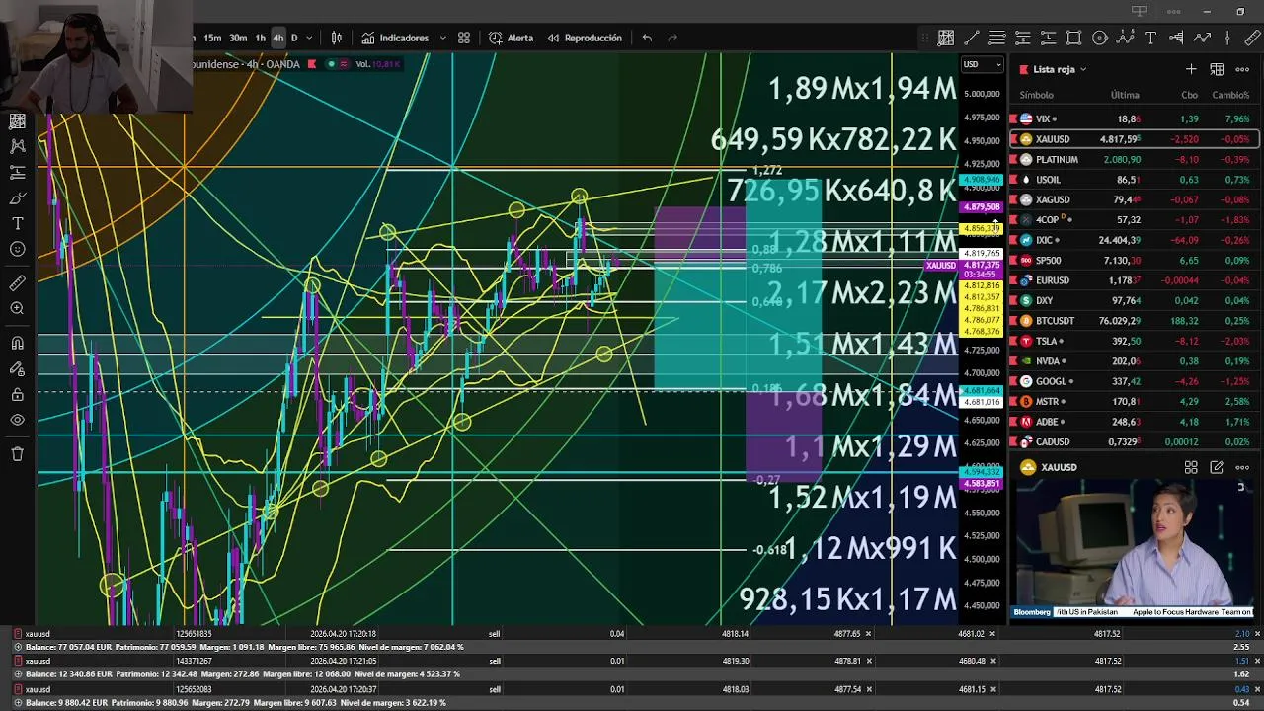This screenshot has width=1264, height=711.
Task: Collapse the Balance 9 880.42 EUR account row
Action: coord(17,702)
